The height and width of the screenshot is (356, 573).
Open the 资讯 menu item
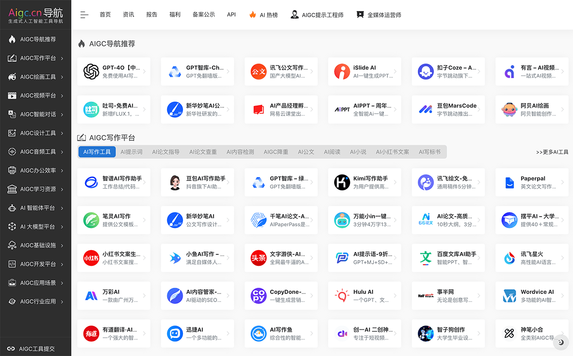[128, 14]
